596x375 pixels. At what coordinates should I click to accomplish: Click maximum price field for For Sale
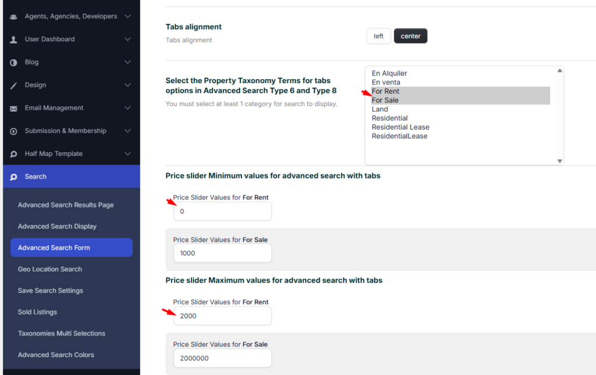point(222,358)
